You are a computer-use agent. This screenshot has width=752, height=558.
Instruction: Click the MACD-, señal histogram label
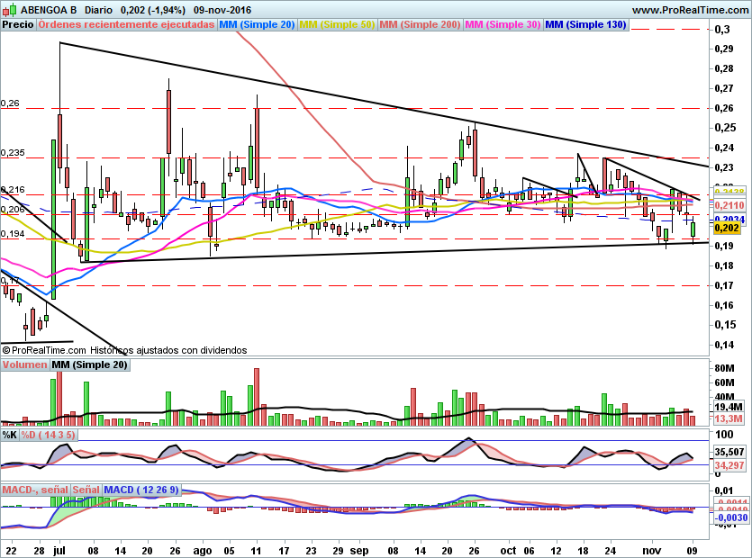tap(35, 490)
